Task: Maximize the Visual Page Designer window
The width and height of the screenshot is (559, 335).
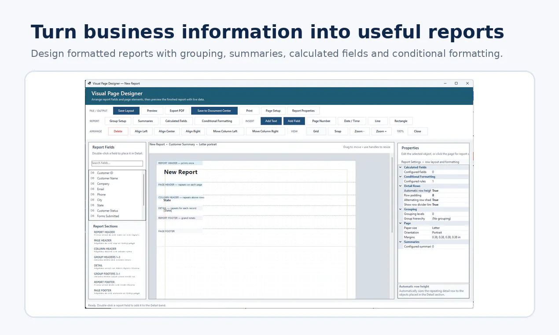Action: [456, 83]
